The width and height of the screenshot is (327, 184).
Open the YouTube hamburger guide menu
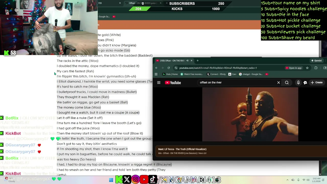coord(159,83)
